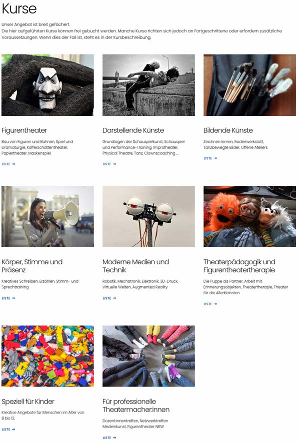This screenshot has width=300, height=443.
Task: Open LISTE under Speziell für Kinder
Action: pyautogui.click(x=8, y=429)
